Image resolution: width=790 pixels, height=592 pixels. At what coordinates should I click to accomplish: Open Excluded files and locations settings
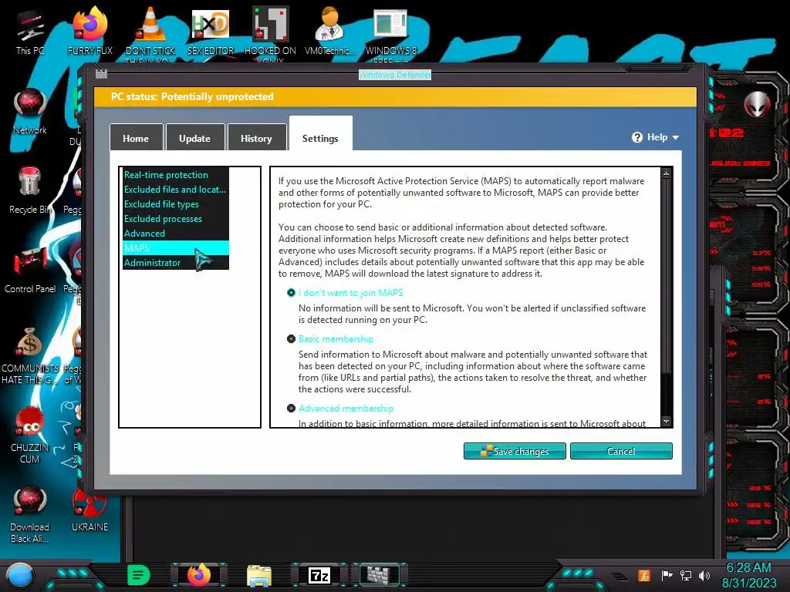[176, 190]
